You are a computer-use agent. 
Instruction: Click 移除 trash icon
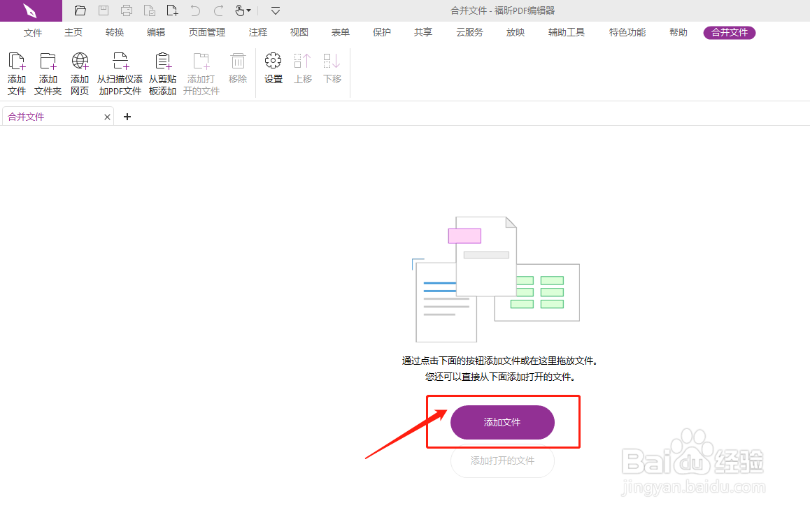(x=238, y=68)
